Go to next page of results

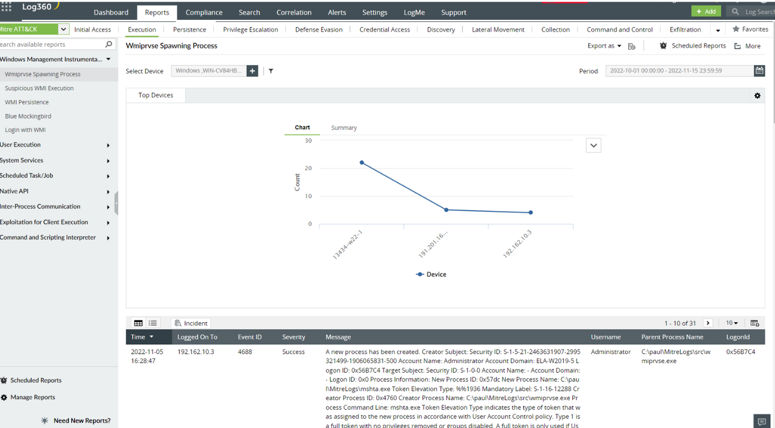[x=708, y=323]
